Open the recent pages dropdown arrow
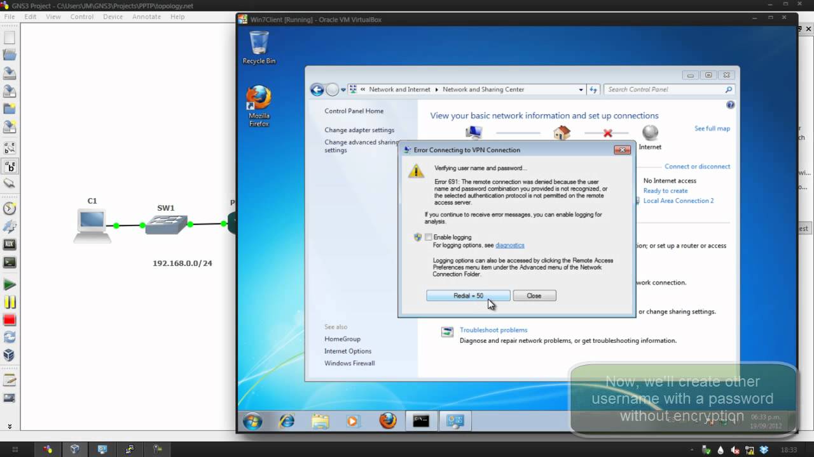 click(x=343, y=89)
